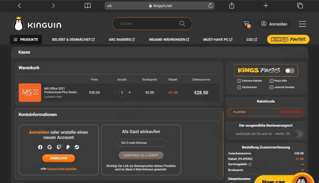Log in with the Steam icon

[x=77, y=147]
